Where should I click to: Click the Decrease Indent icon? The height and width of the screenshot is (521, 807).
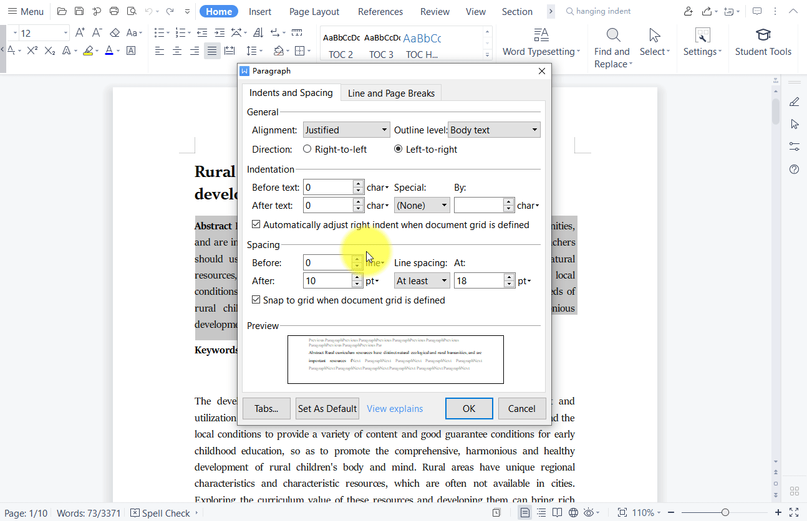202,33
